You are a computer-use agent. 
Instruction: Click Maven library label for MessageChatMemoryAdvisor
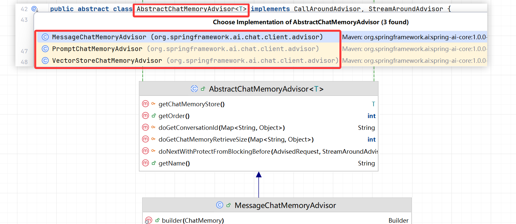click(x=414, y=37)
